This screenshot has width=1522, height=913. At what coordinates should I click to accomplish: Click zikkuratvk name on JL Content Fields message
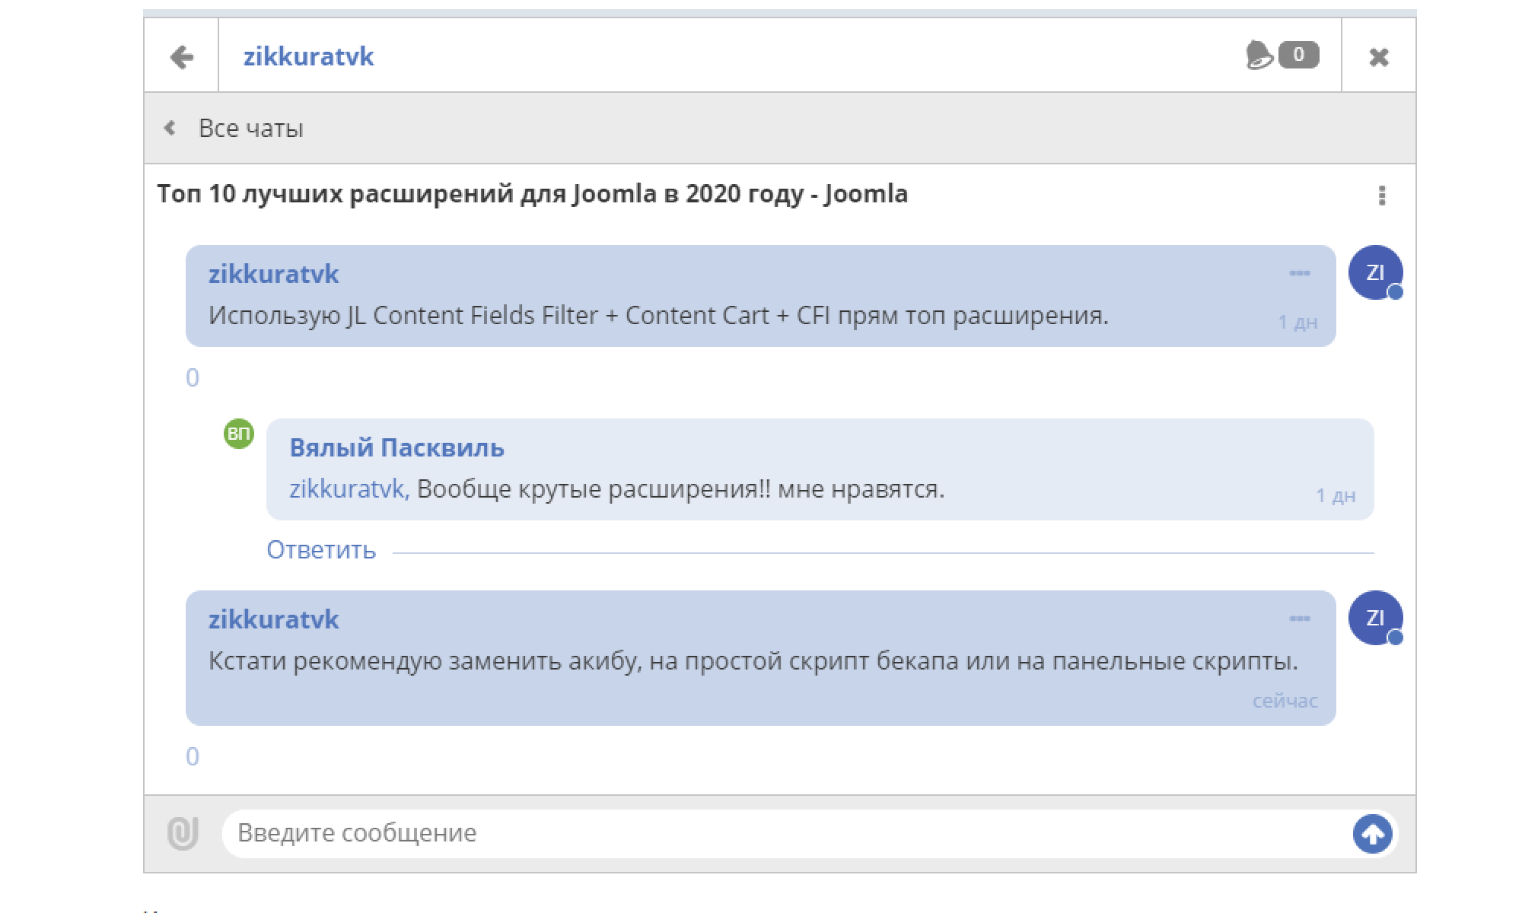274,274
